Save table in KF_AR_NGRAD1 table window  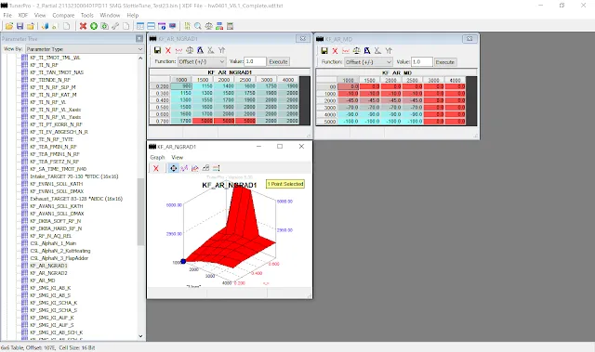point(157,50)
